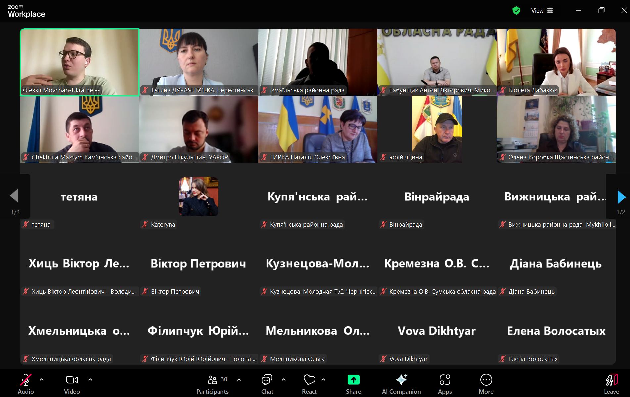Open the AI Companion
This screenshot has height=397, width=630.
point(401,384)
